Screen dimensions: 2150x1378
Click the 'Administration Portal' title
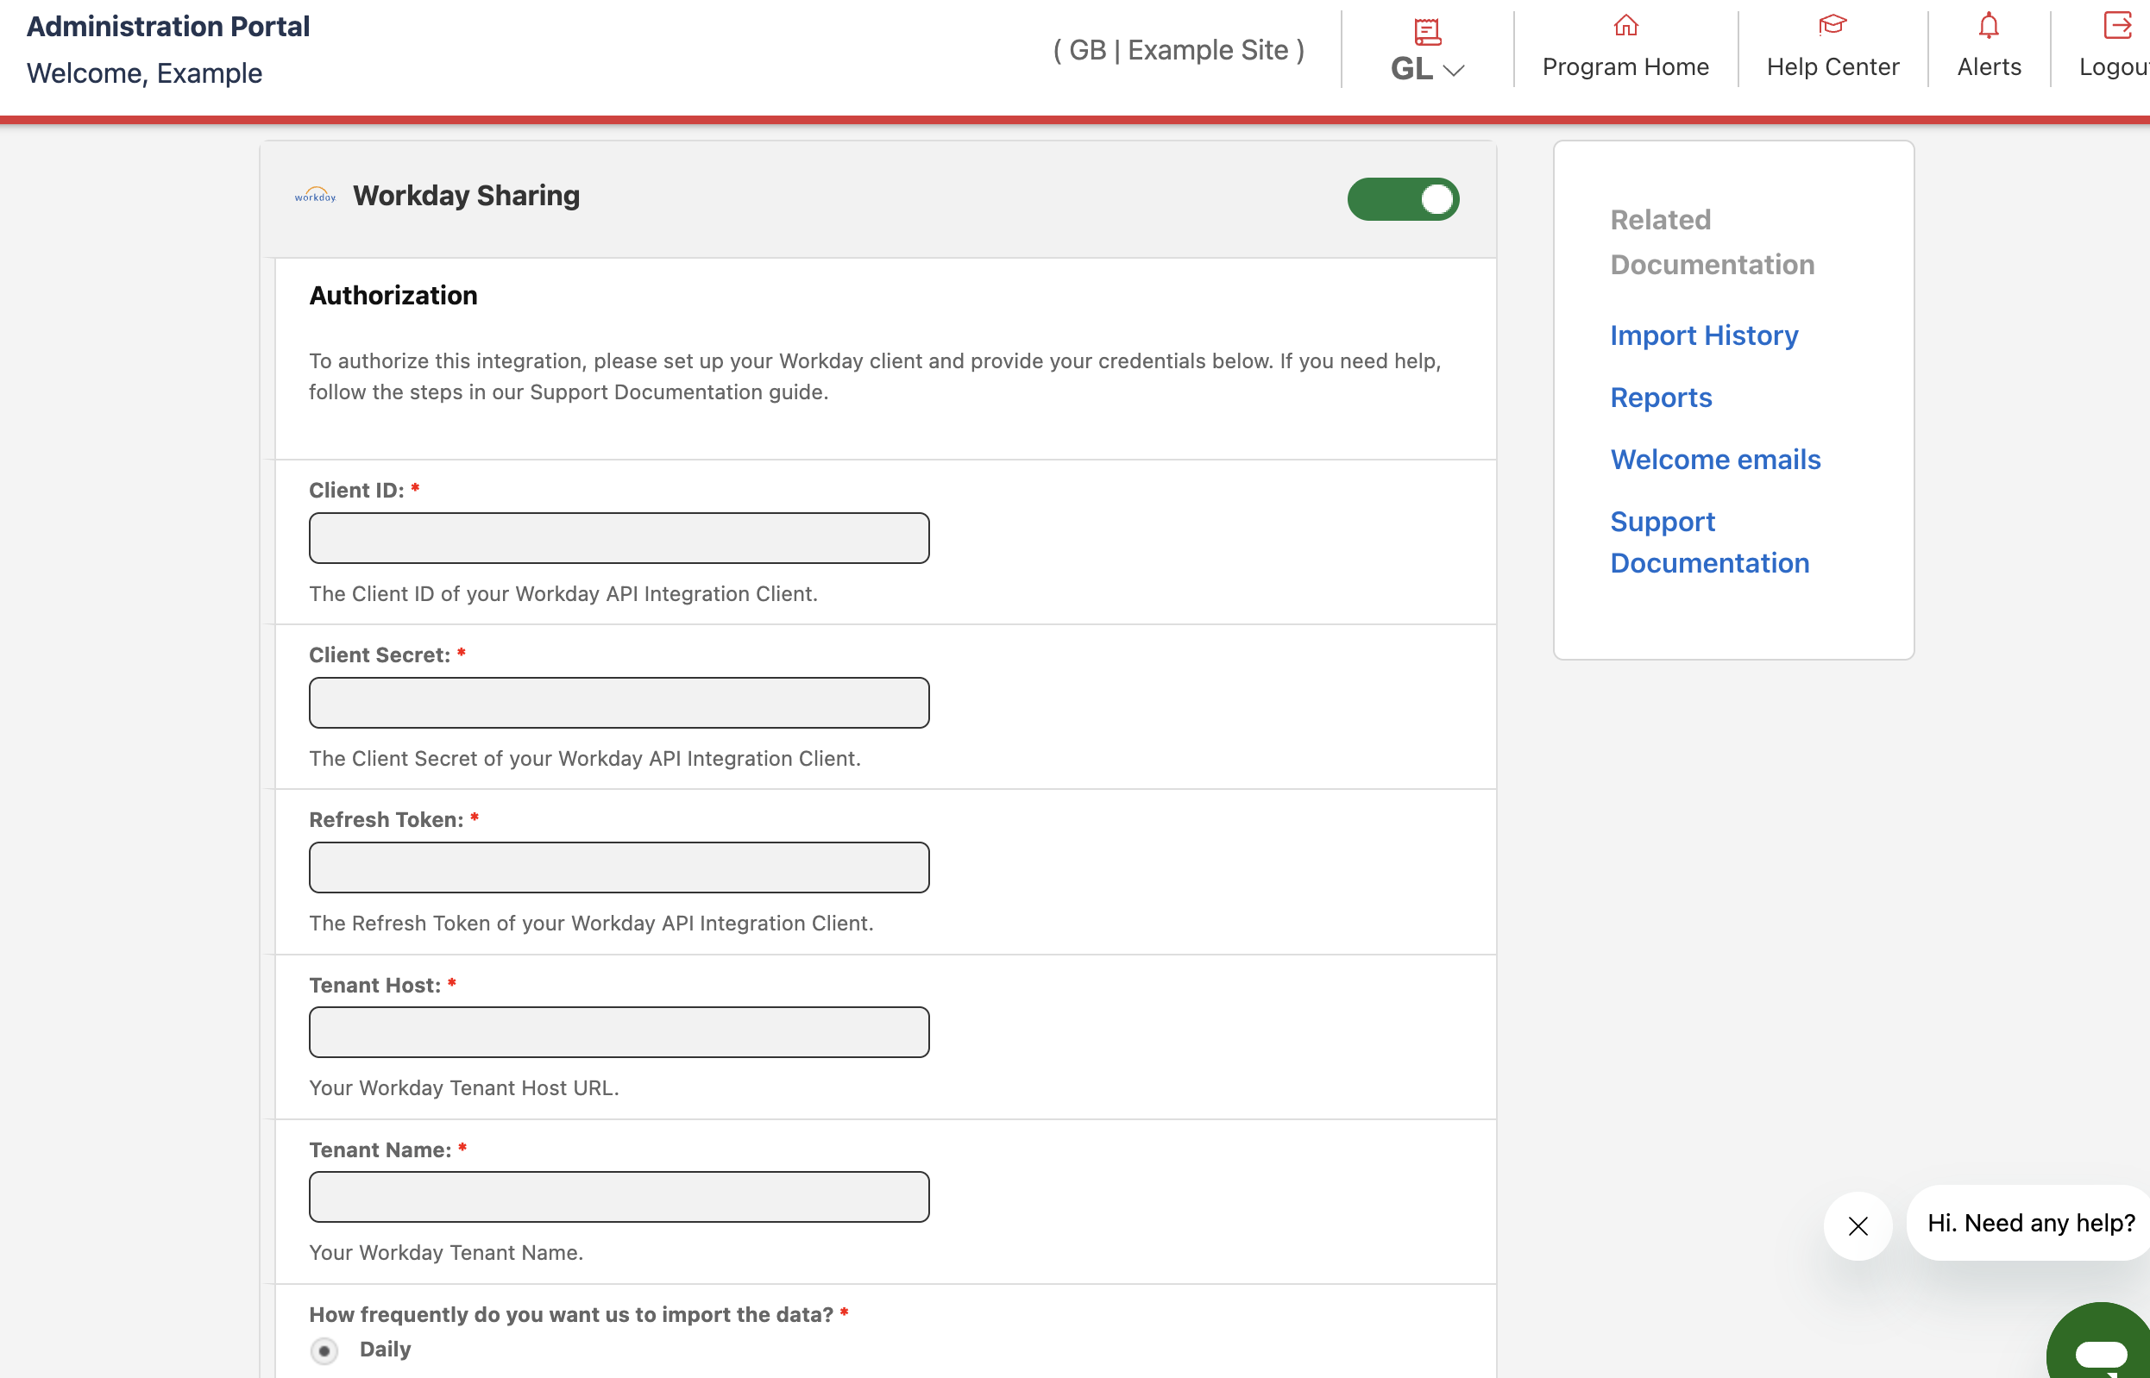[x=168, y=27]
